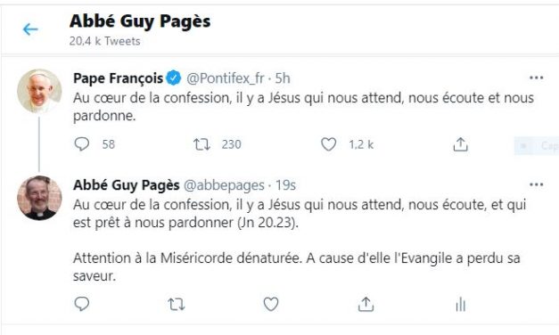Viewport: 559px width, 335px height.
Task: Retweet the Abbé Guy Pagès tweet
Action: tap(177, 305)
